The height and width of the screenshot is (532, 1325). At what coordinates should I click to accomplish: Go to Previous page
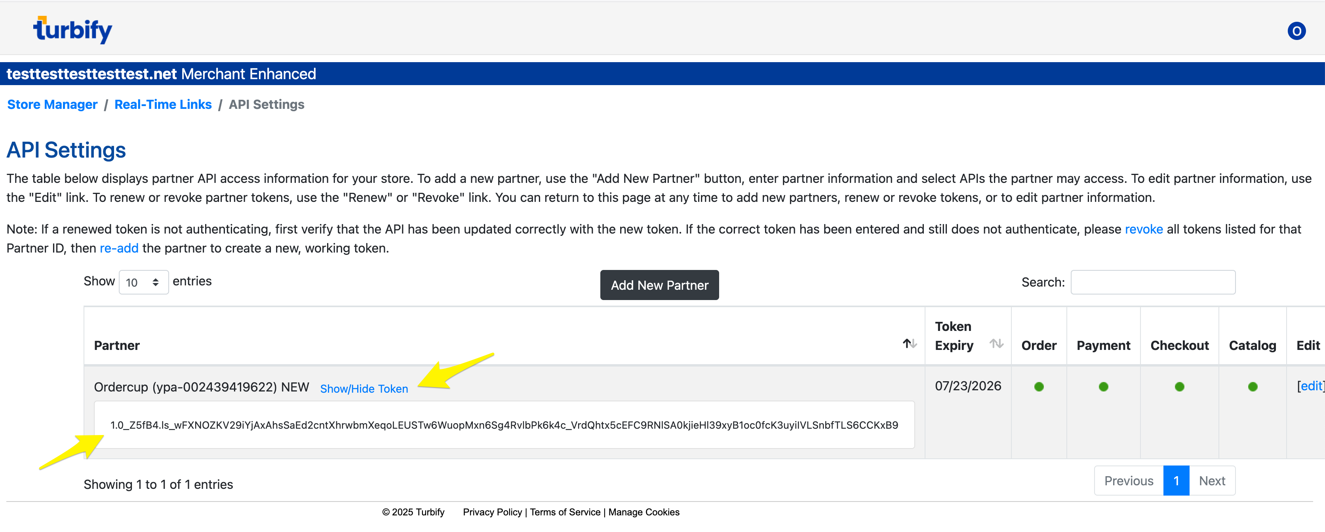click(1128, 481)
